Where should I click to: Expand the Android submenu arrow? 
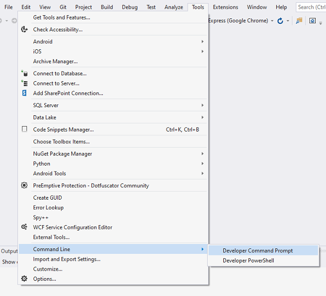[202, 42]
